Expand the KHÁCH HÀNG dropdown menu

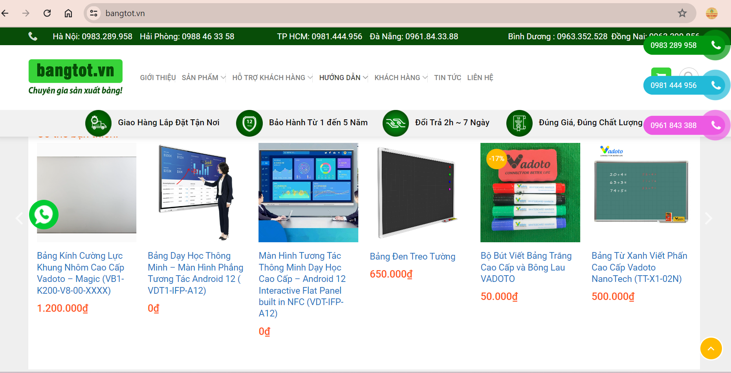click(401, 78)
